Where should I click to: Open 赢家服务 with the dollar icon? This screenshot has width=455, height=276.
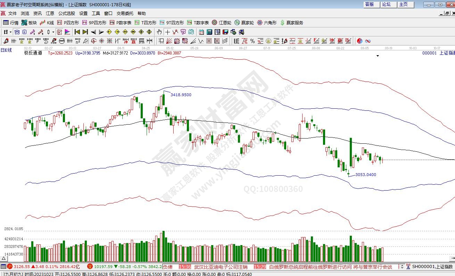291,23
